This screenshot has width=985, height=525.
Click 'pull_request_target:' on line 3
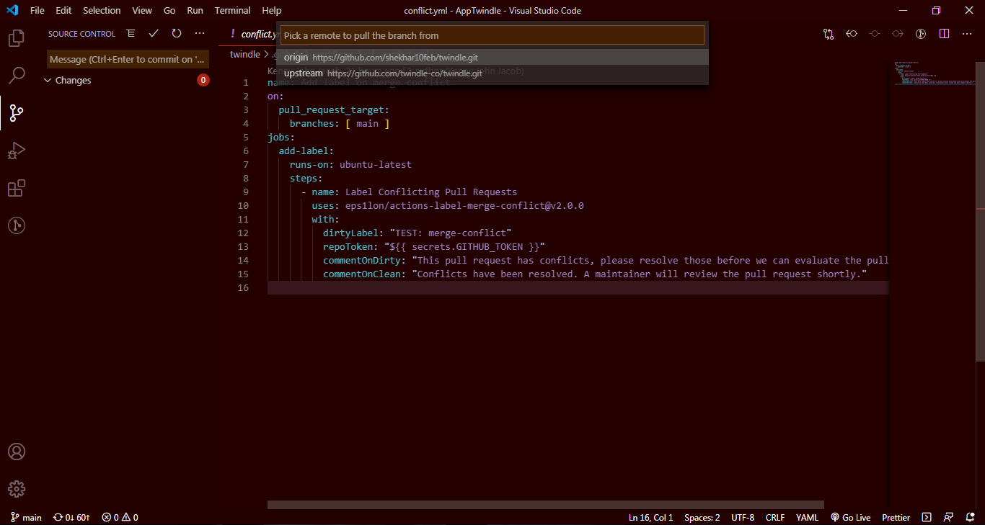coord(334,109)
